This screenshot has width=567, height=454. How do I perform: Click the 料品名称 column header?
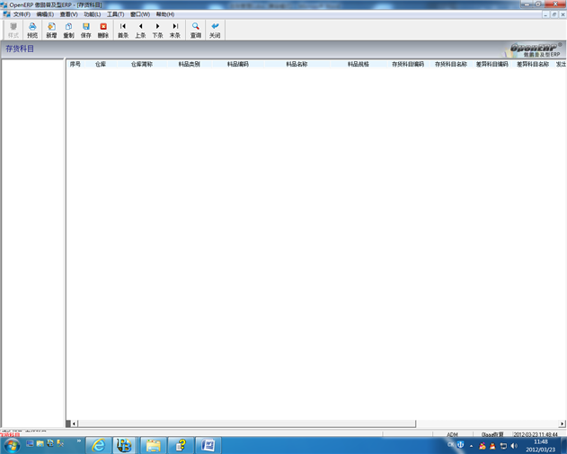click(297, 65)
